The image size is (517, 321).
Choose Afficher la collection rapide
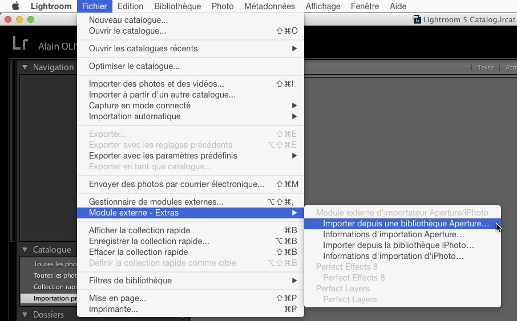(x=191, y=230)
